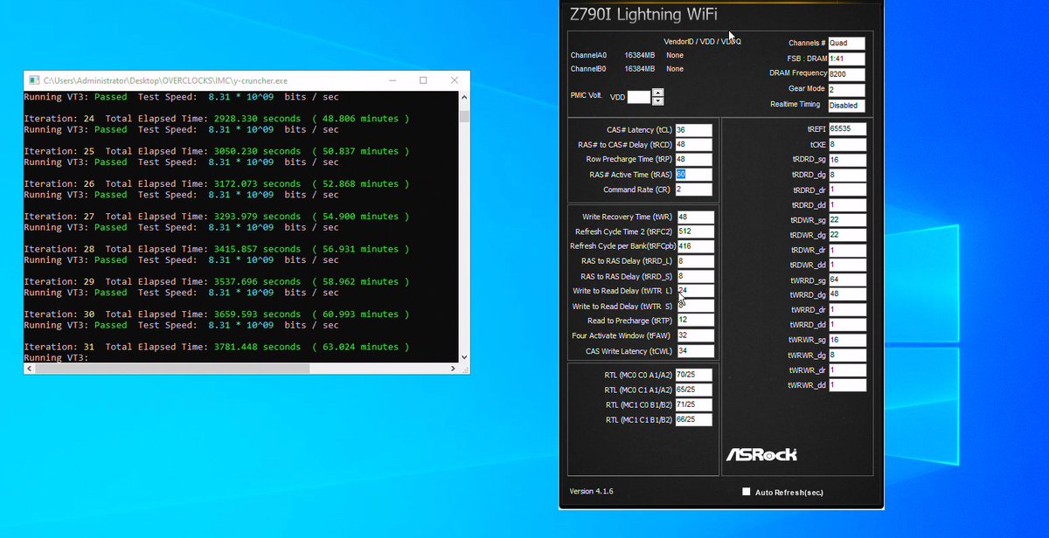Increase PMIC VDD voltage with up arrow
Screen dimensions: 1049x538
click(657, 93)
